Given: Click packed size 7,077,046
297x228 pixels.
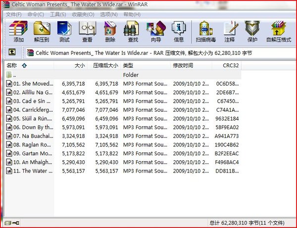Looking at the screenshot, I should click(x=106, y=110).
